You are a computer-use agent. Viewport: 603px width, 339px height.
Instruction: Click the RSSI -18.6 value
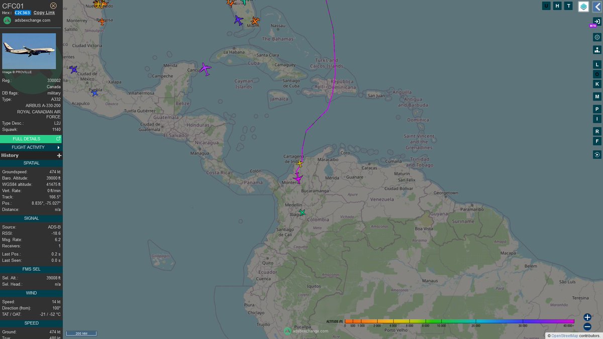[56, 234]
